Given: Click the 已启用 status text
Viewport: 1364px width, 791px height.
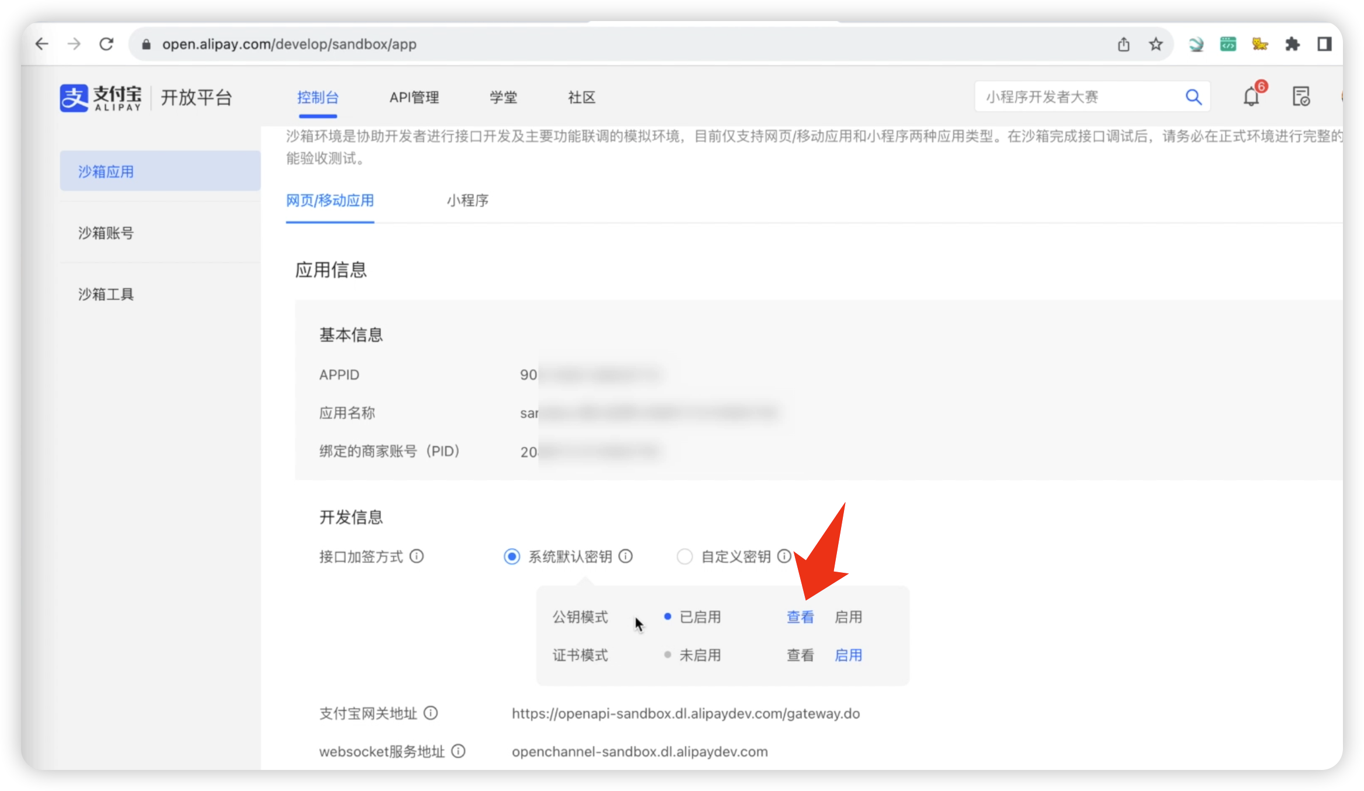Looking at the screenshot, I should coord(700,617).
